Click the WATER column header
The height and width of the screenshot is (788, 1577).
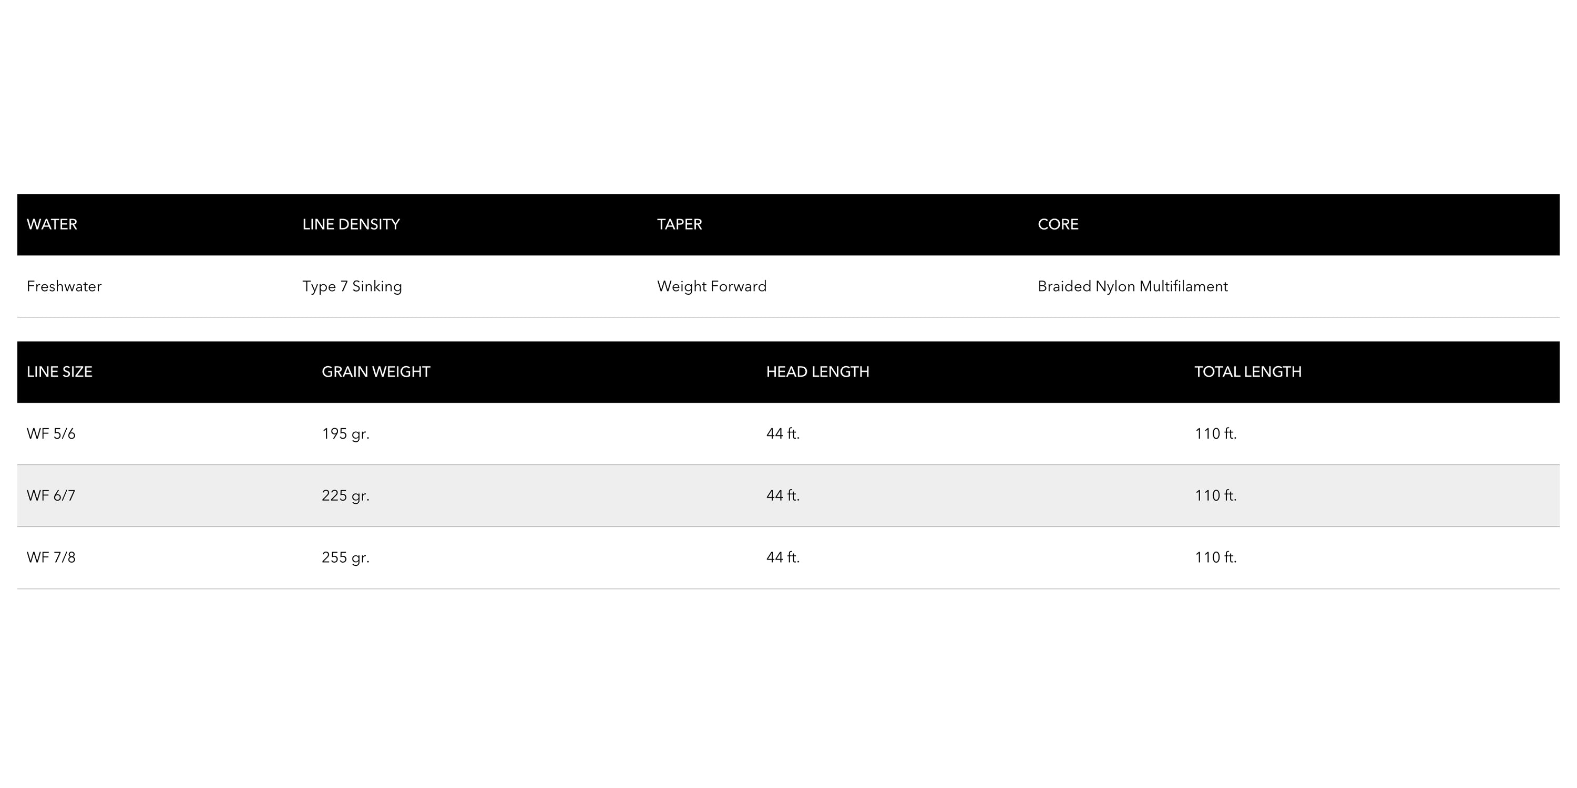click(x=52, y=224)
